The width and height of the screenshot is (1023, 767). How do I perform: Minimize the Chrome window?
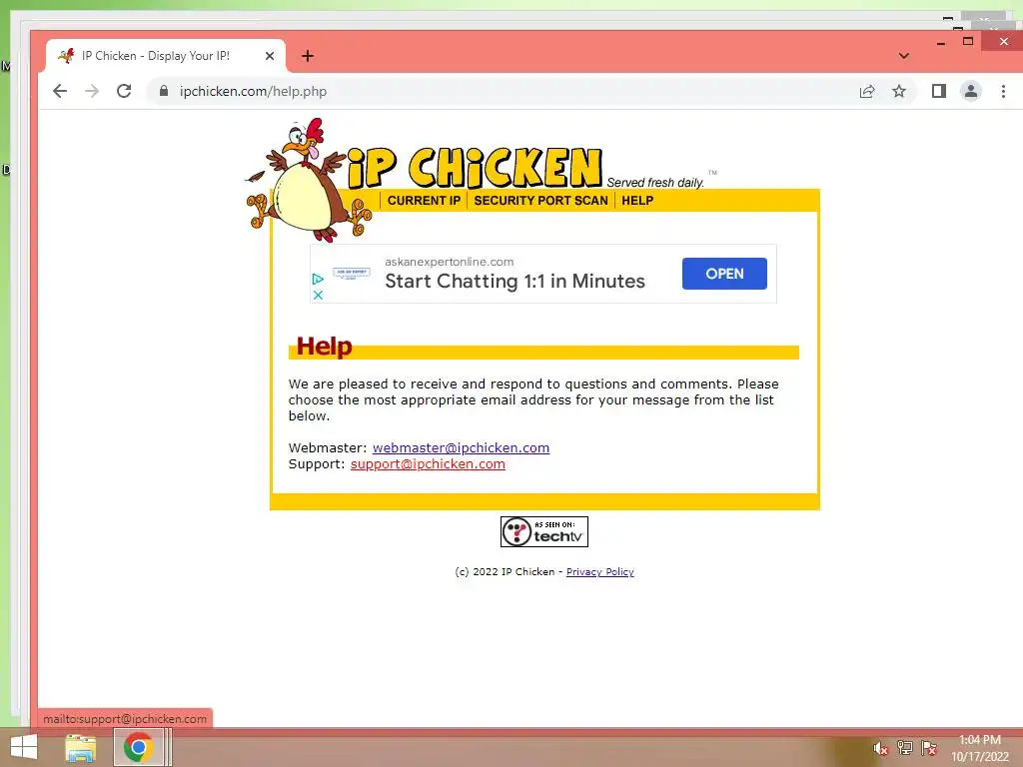pyautogui.click(x=941, y=42)
